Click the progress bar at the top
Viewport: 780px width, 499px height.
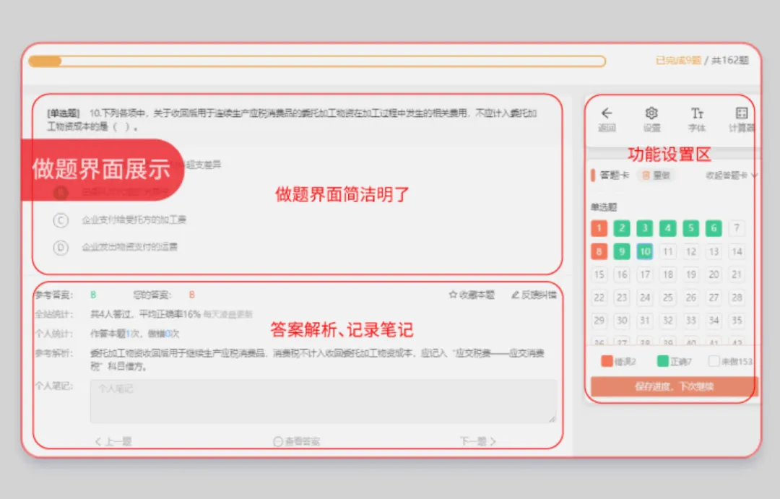(x=318, y=61)
